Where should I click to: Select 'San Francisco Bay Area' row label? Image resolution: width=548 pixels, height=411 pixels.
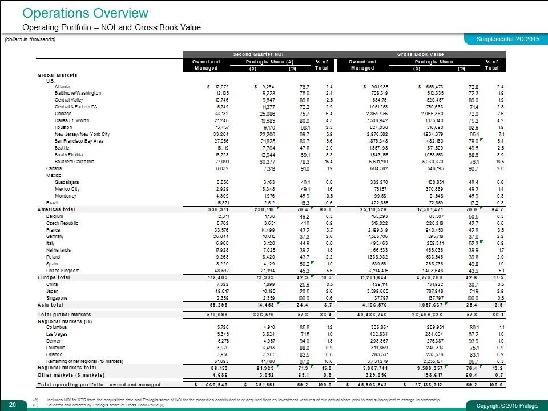click(79, 141)
